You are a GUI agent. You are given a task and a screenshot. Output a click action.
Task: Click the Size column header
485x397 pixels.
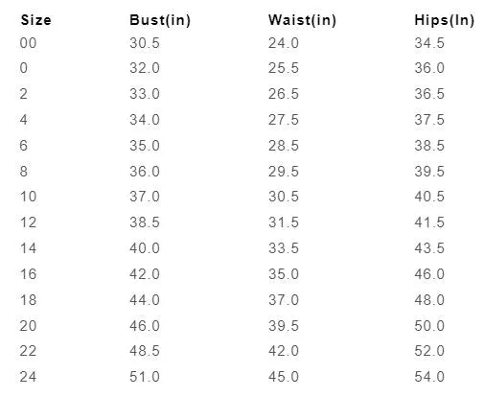35,20
